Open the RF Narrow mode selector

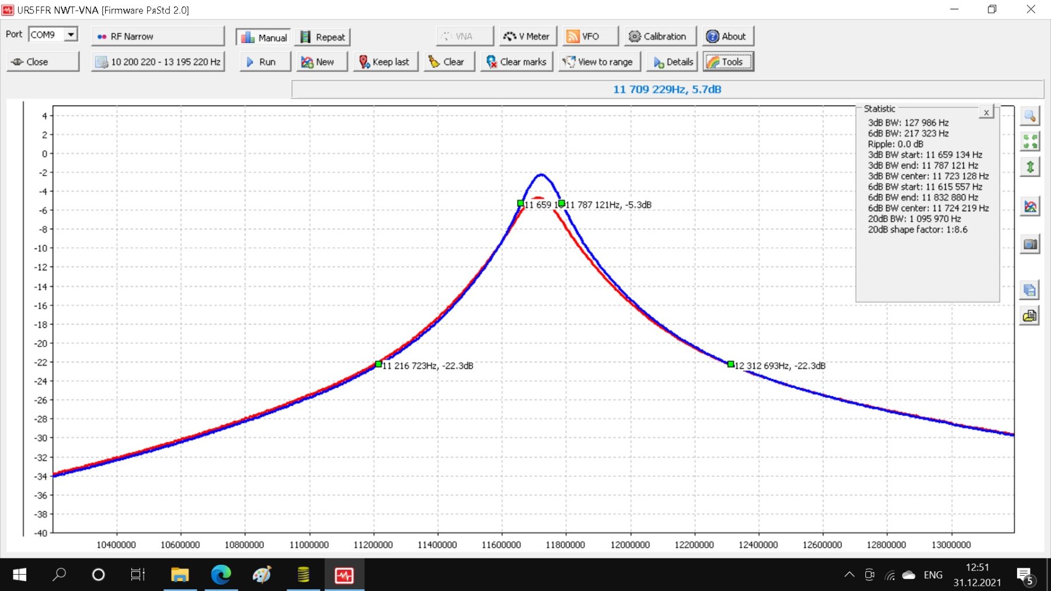[158, 36]
